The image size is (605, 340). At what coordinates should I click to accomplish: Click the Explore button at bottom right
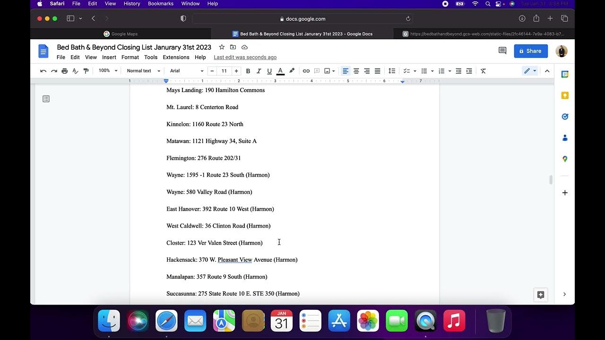pyautogui.click(x=541, y=295)
